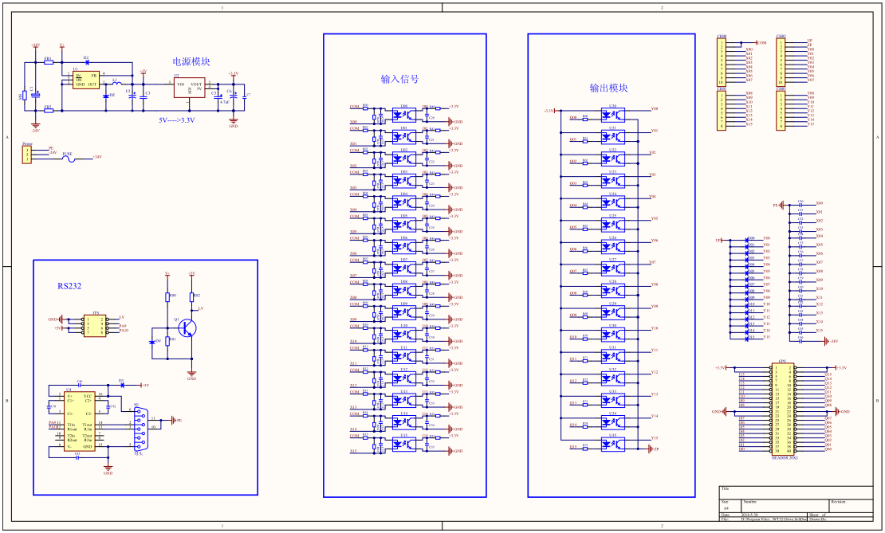
Task: Select the topmost input optocoupler U00
Action: pyautogui.click(x=404, y=113)
